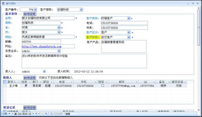Viewport: 202px width, 117px height.
Task: Open 性别 column header filter arrow
Action: 29,82
